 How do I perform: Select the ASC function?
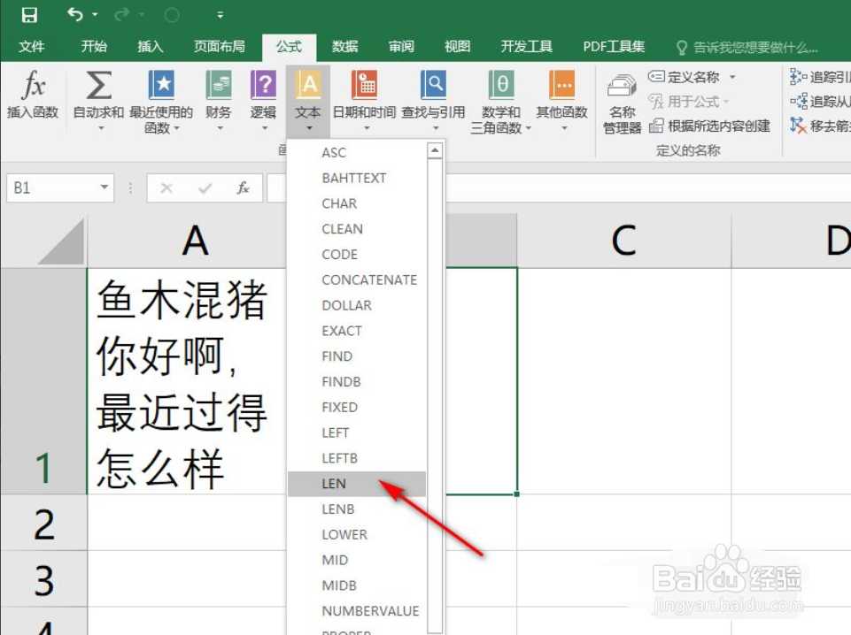click(357, 153)
